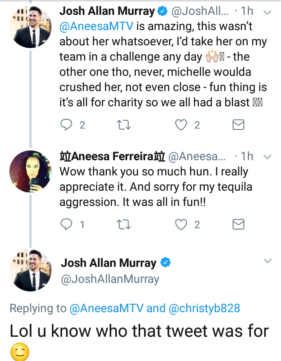Viewport: 281px width, 361px height.
Task: Open the @AneesaMTV mention in first tweet
Action: (96, 26)
